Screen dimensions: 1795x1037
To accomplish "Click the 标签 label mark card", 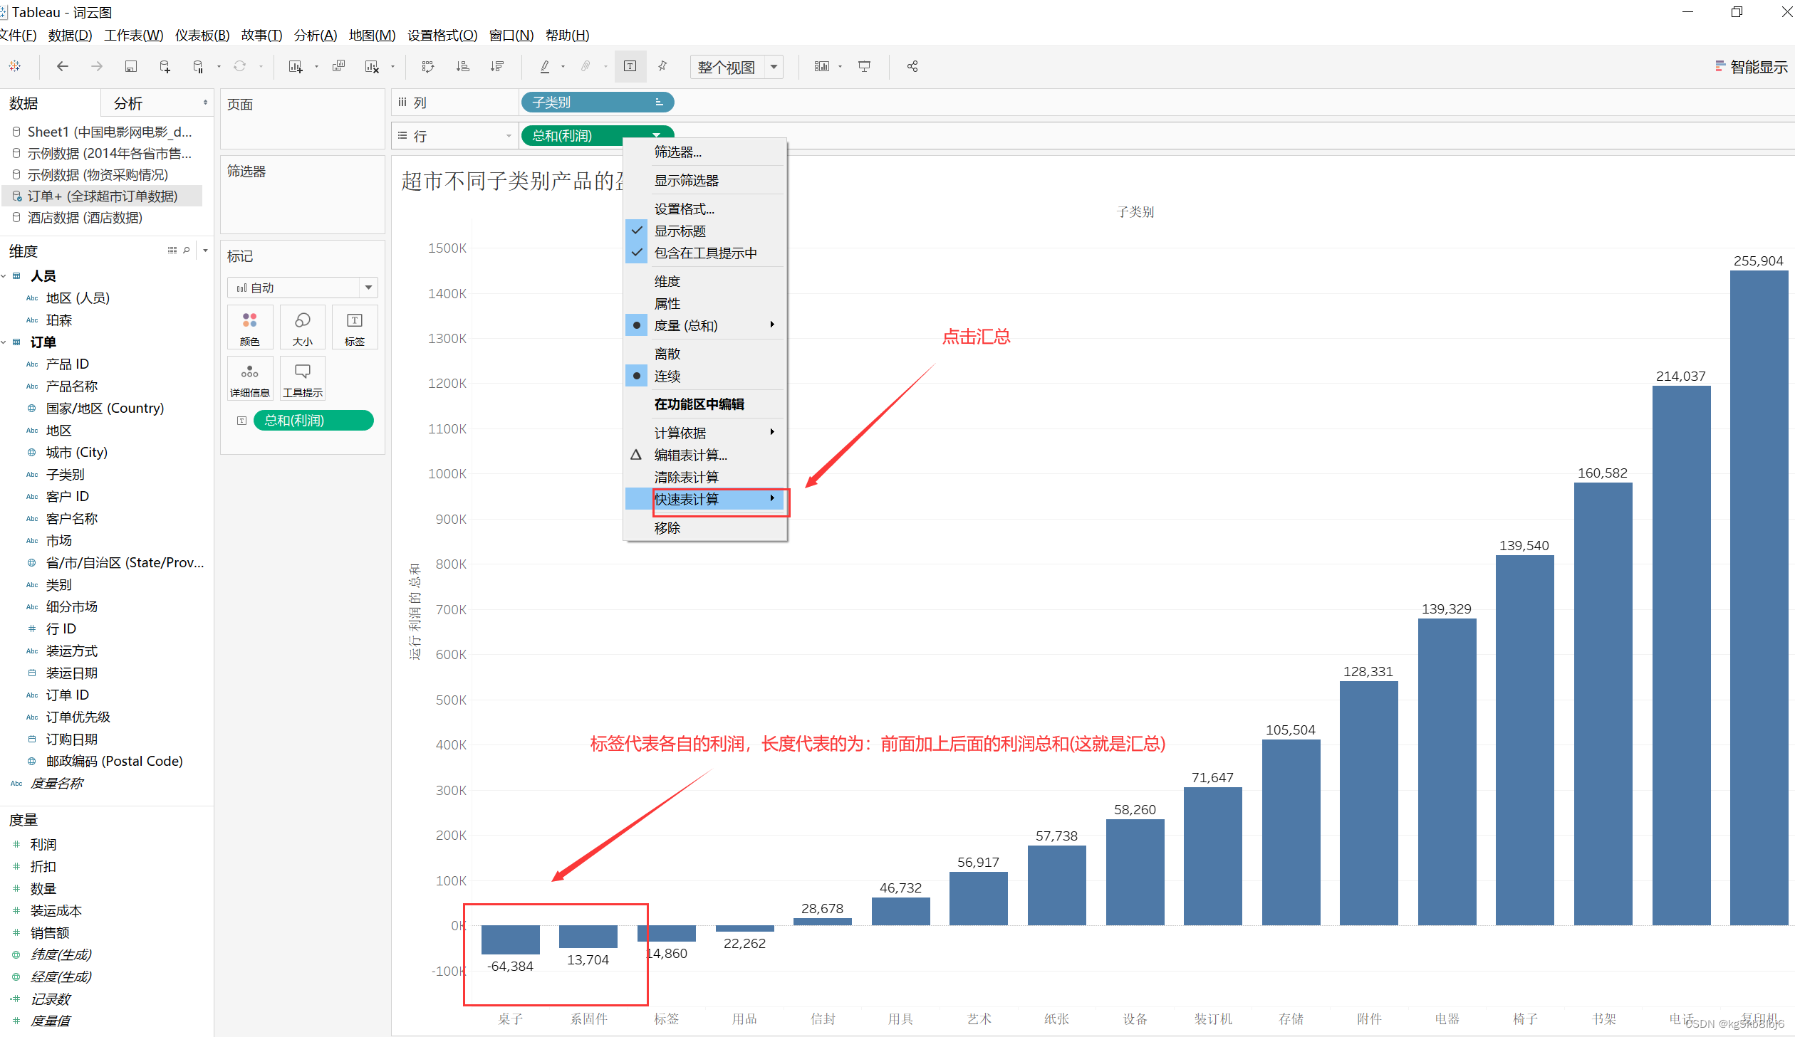I will pyautogui.click(x=355, y=327).
